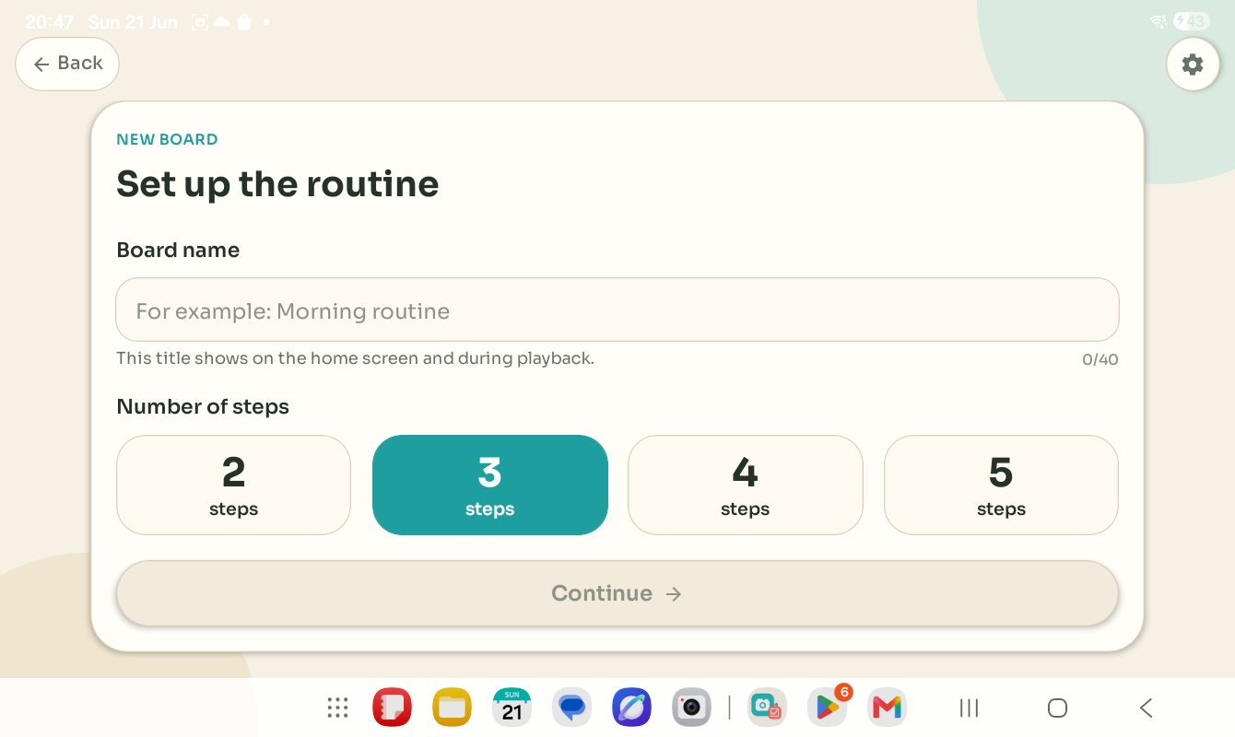Click the 'Number of steps' label
This screenshot has width=1235, height=737.
coord(203,406)
